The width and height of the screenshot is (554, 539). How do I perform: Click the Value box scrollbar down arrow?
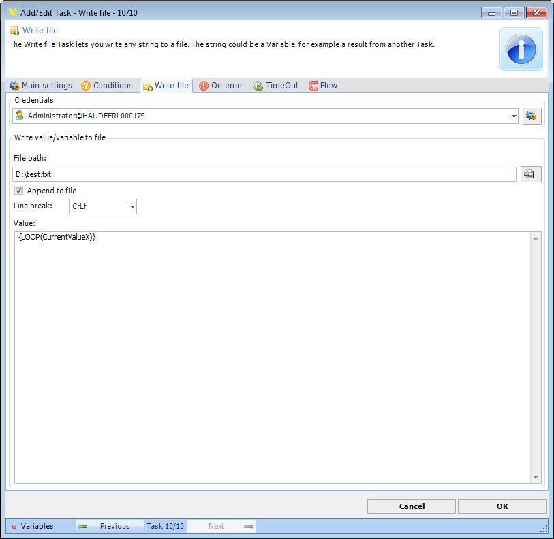[x=536, y=478]
